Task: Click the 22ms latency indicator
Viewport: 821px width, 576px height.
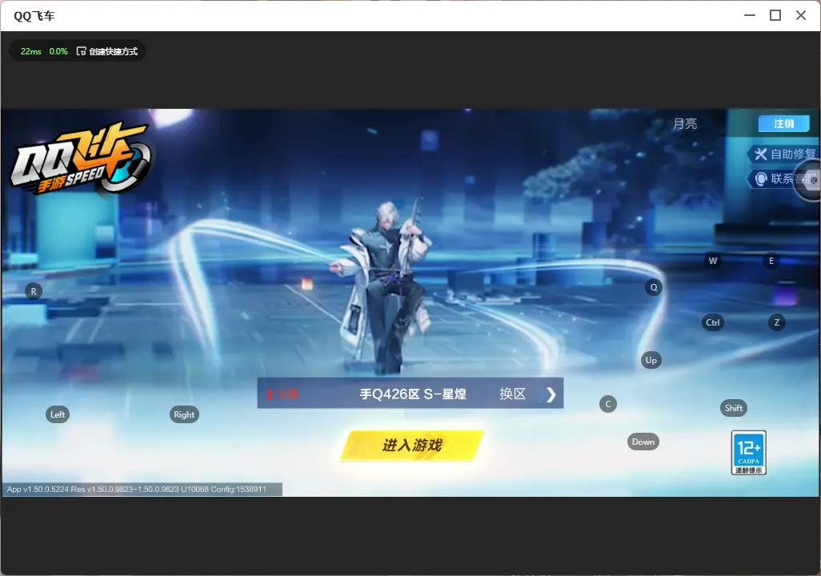Action: click(x=31, y=51)
